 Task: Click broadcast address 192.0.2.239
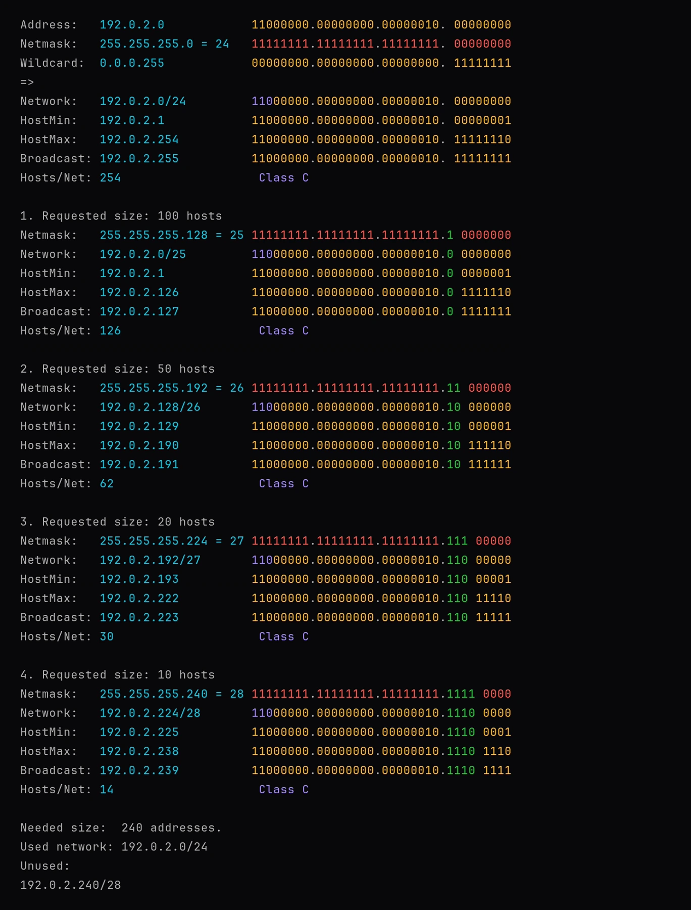(x=139, y=770)
